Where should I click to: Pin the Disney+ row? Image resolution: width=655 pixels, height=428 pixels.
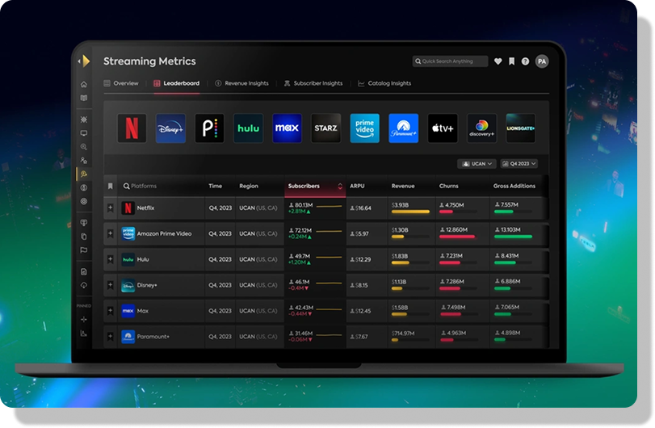[x=111, y=285]
